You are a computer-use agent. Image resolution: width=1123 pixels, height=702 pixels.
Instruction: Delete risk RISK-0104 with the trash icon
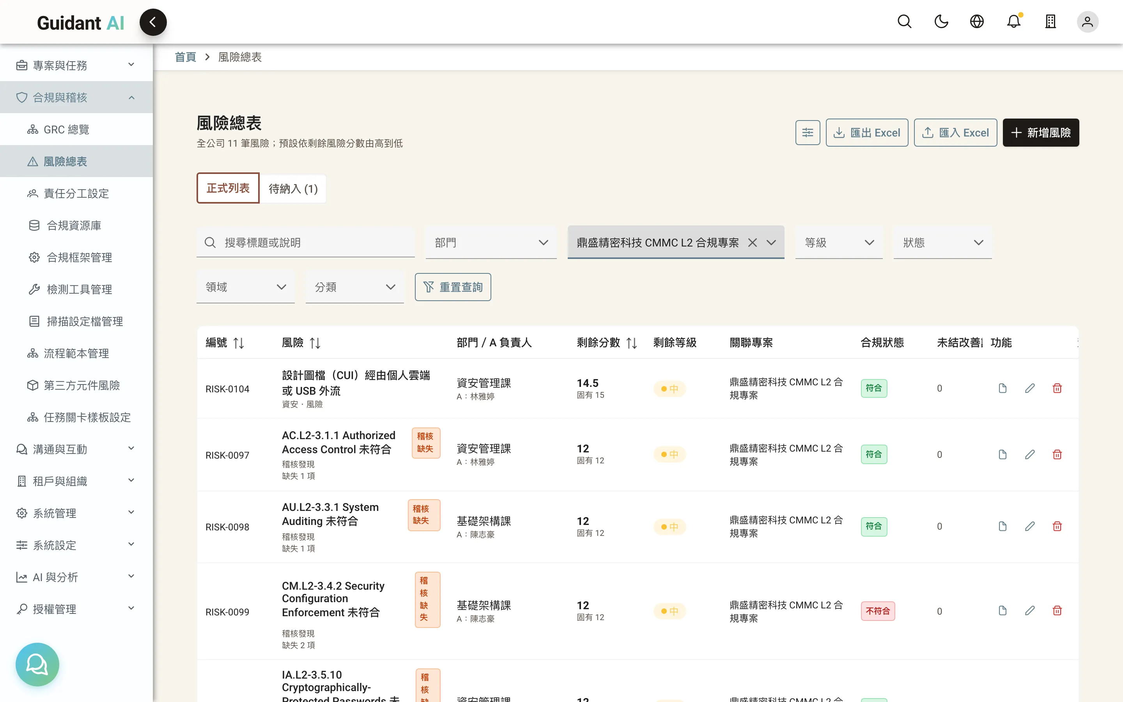[x=1057, y=388]
